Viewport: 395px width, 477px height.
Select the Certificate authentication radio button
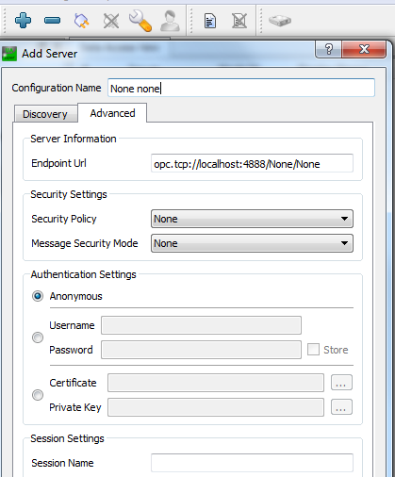coord(38,395)
